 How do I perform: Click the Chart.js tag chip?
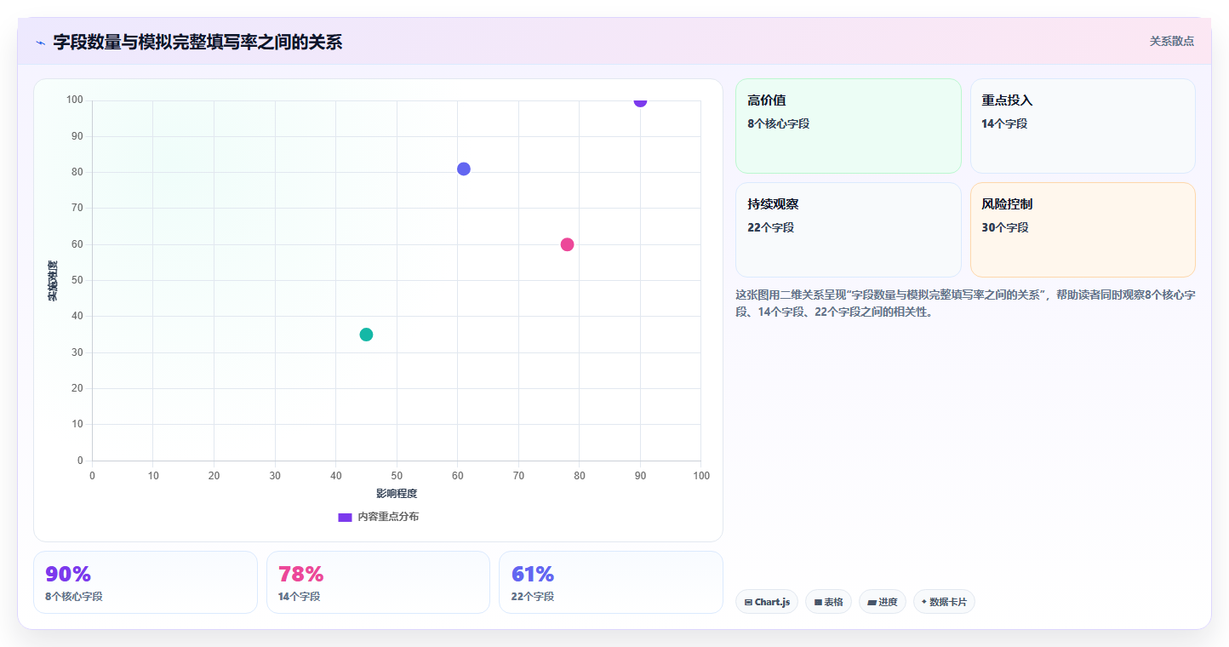coord(767,602)
